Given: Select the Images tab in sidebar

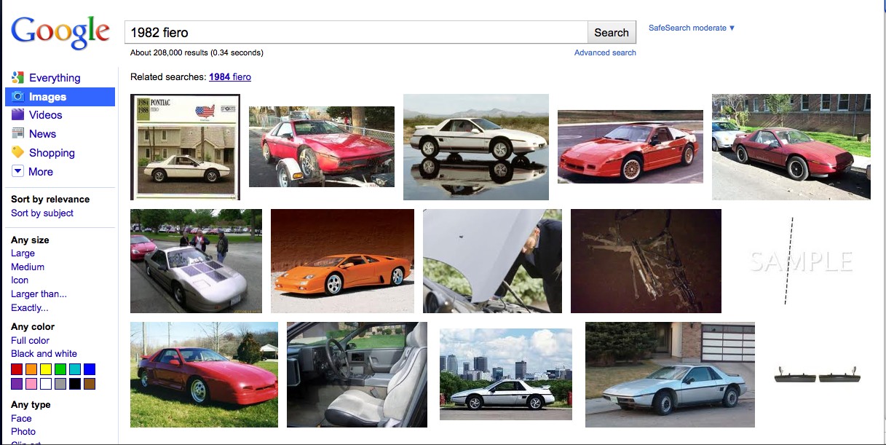Looking at the screenshot, I should pyautogui.click(x=60, y=97).
